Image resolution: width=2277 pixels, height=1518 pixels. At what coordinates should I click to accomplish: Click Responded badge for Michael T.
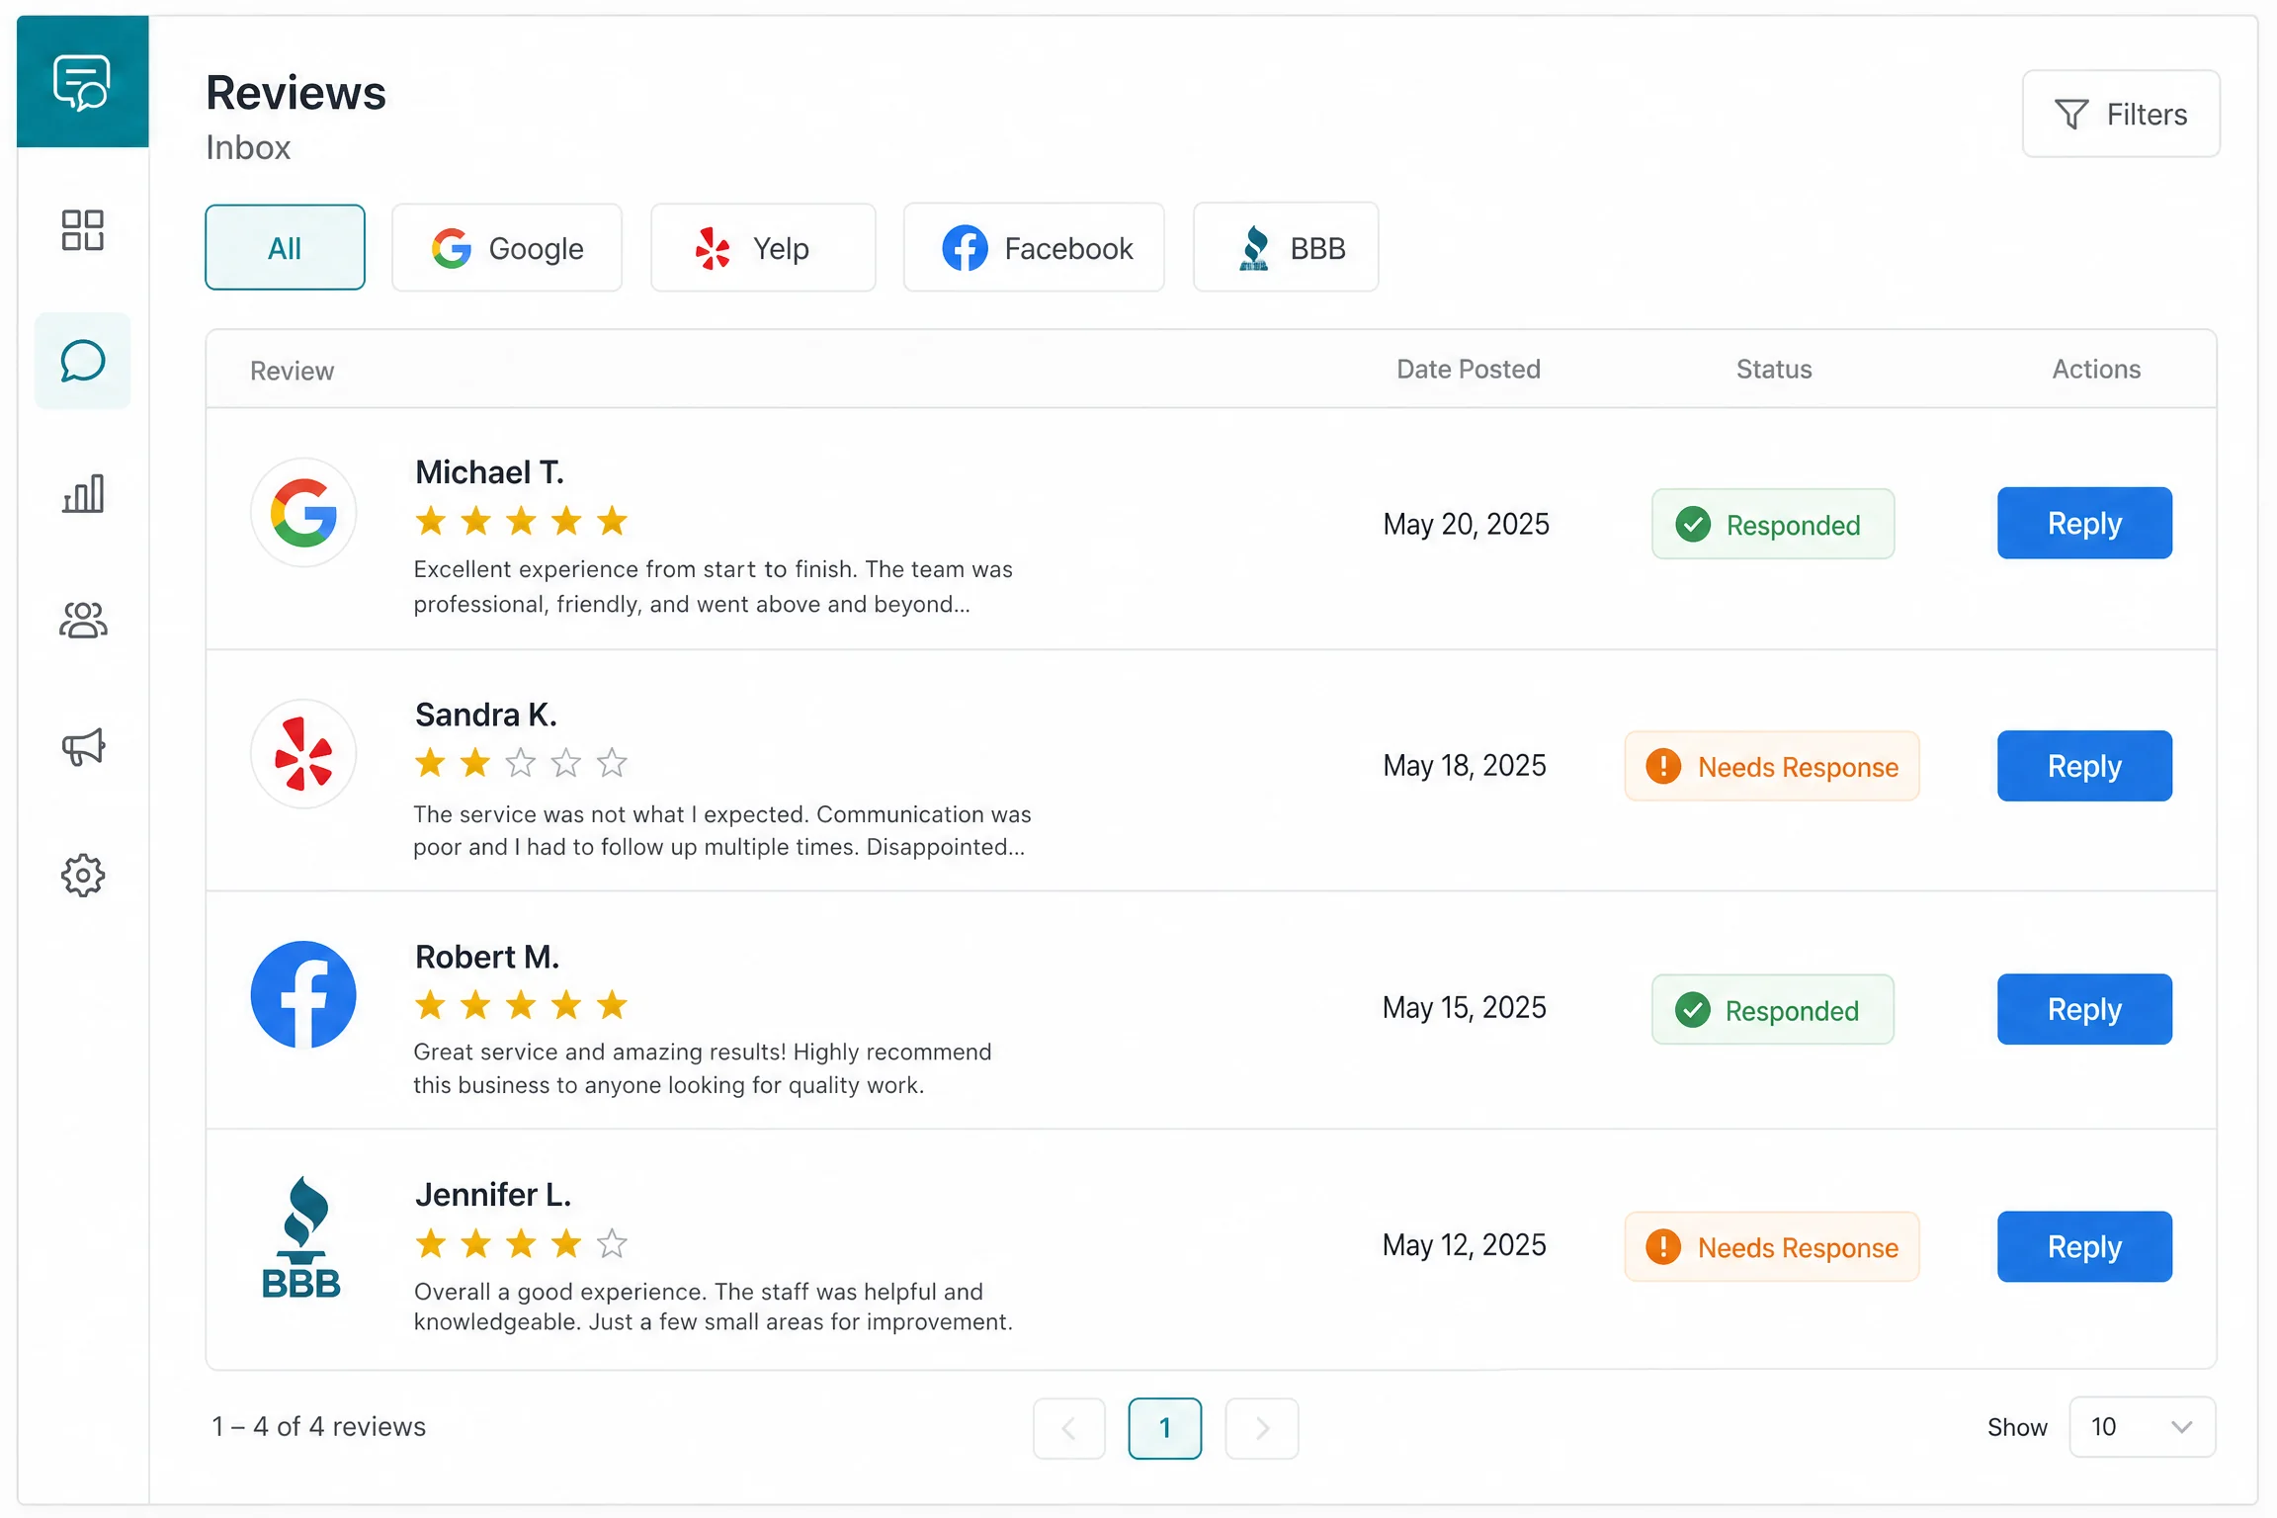tap(1773, 524)
